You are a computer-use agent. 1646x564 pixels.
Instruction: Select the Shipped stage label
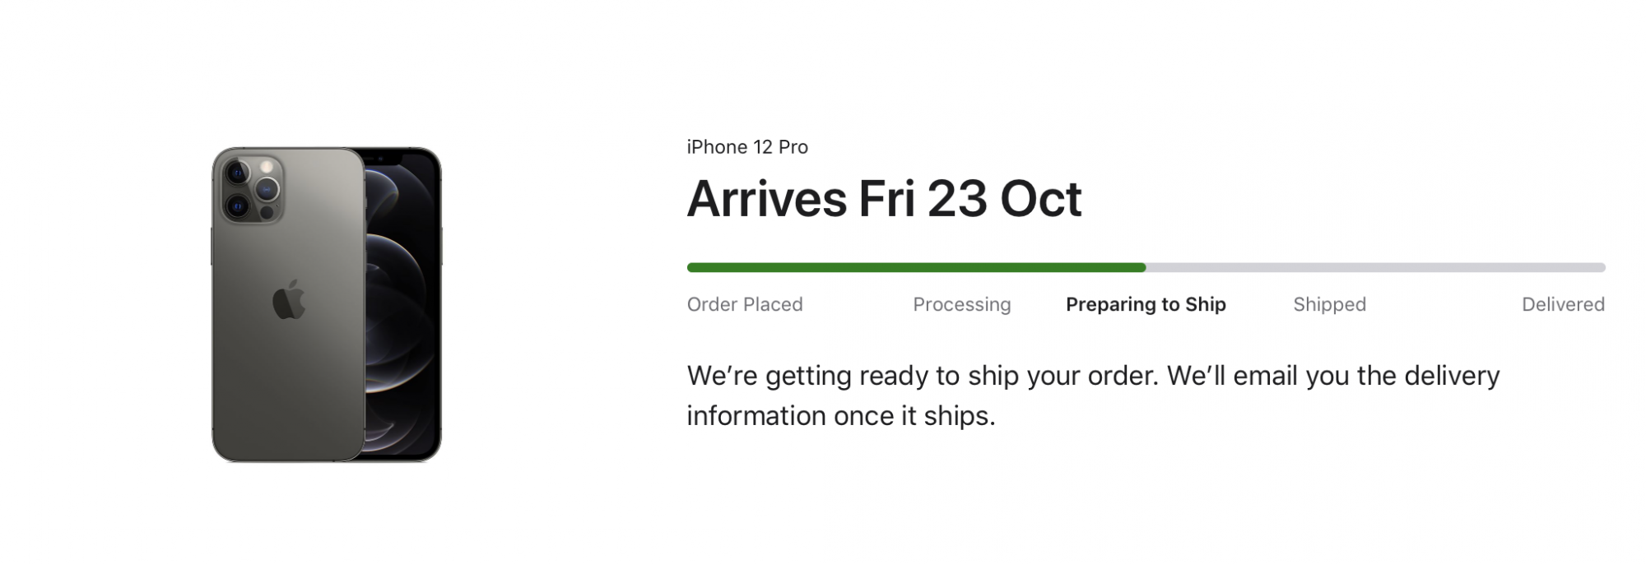pos(1329,304)
